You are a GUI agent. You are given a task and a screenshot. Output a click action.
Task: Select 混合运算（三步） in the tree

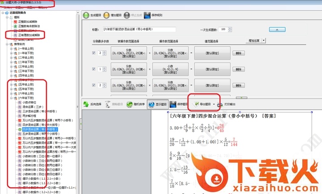tap(33, 107)
